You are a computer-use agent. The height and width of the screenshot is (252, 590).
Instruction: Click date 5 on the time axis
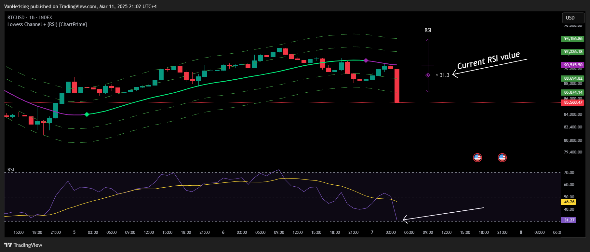pos(74,232)
